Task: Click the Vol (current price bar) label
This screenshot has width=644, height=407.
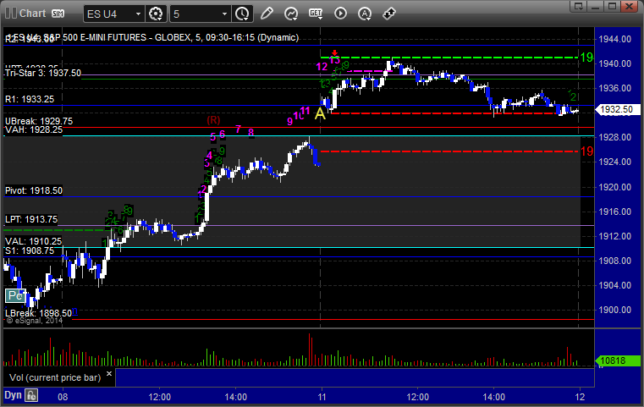Action: pos(55,377)
